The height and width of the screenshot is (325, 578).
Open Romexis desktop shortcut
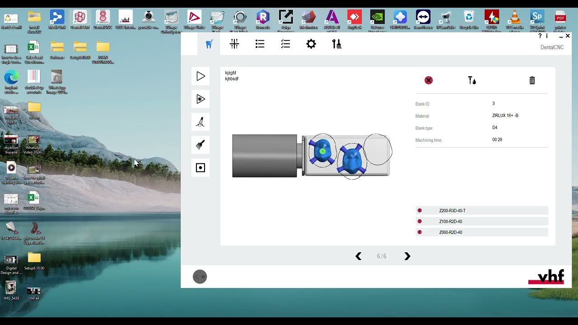263,20
